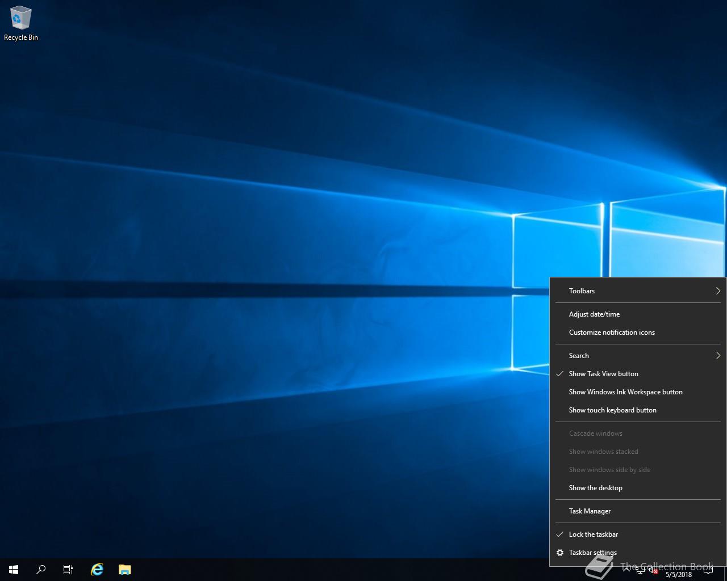The image size is (727, 581).
Task: Open the muted volume tray icon
Action: click(x=653, y=570)
